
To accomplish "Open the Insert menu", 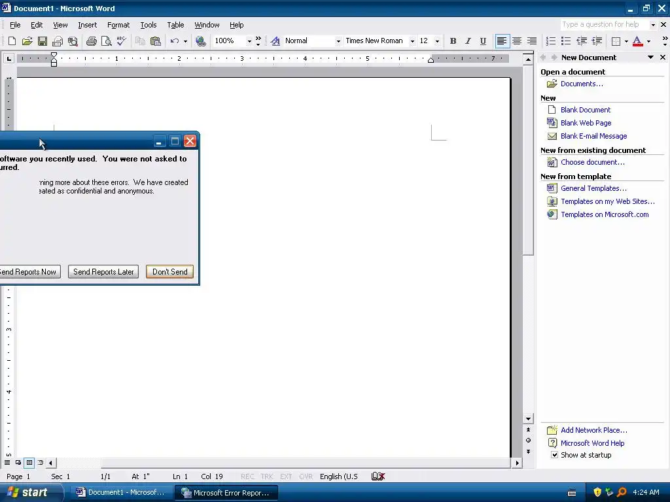I will [87, 25].
